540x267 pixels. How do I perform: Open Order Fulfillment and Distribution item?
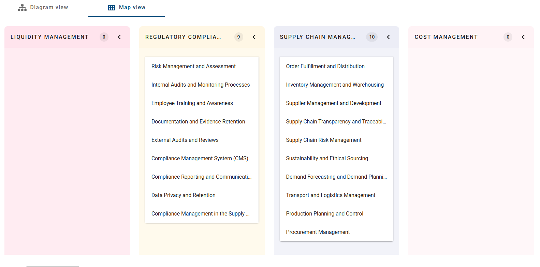[x=325, y=66]
